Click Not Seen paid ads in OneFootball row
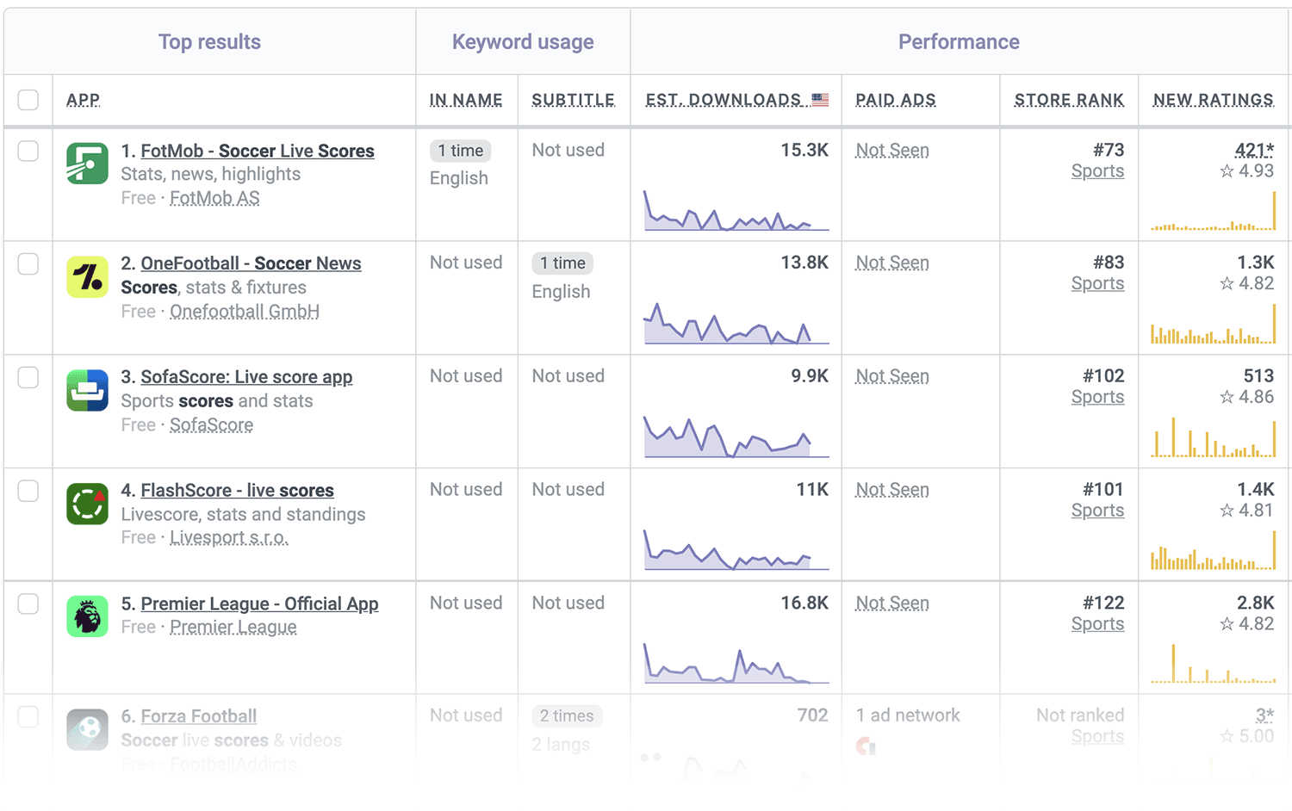Screen dimensions: 1292x811 [x=892, y=263]
